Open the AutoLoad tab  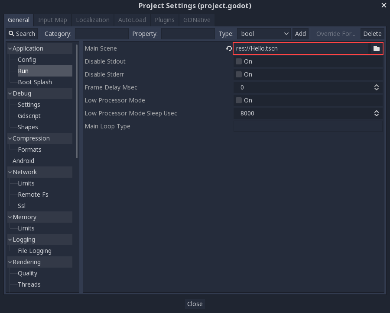(132, 20)
